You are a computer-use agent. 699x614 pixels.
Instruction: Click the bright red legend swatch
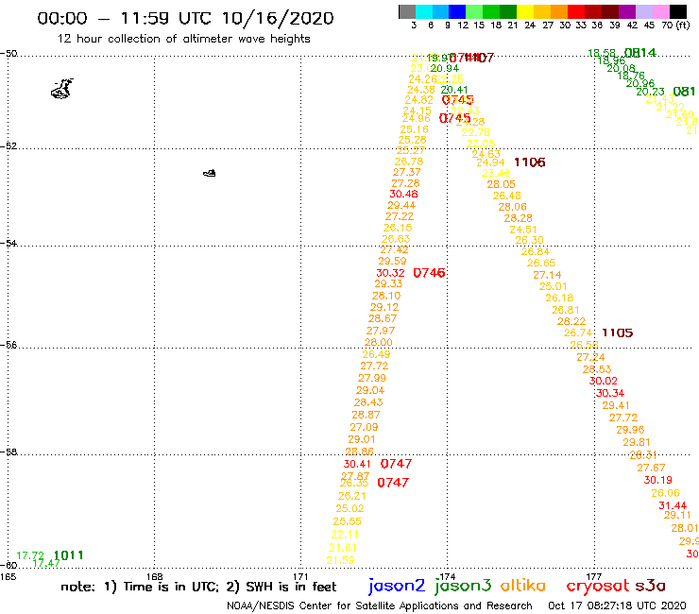click(x=575, y=11)
